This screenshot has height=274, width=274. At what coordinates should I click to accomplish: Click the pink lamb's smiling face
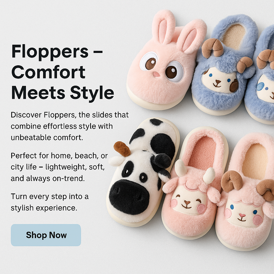click(x=188, y=200)
